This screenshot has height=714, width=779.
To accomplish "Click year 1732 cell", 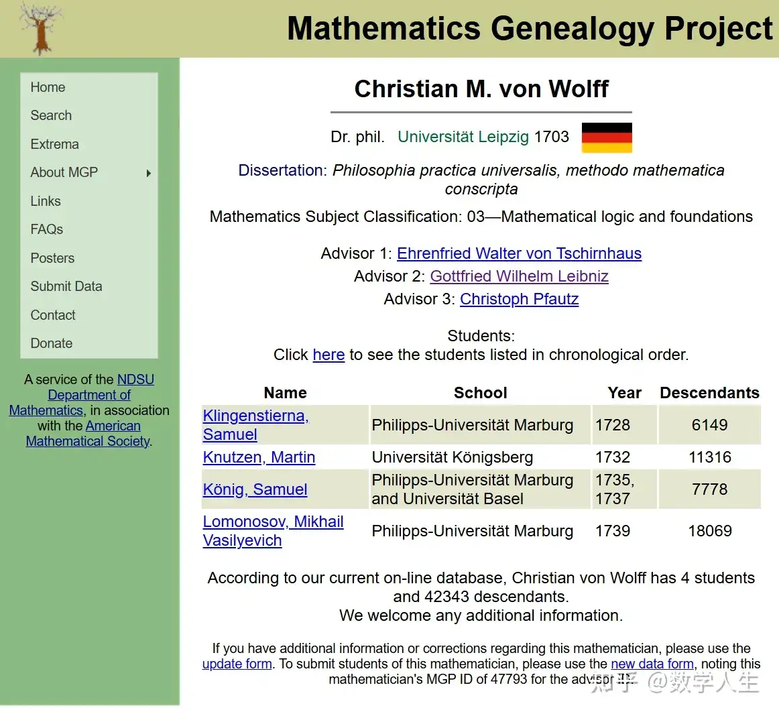I will click(625, 457).
